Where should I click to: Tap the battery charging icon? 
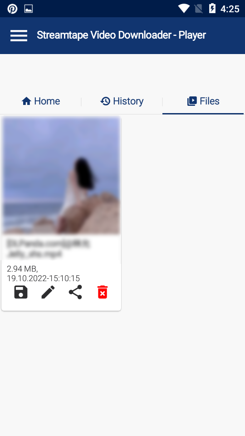click(212, 8)
